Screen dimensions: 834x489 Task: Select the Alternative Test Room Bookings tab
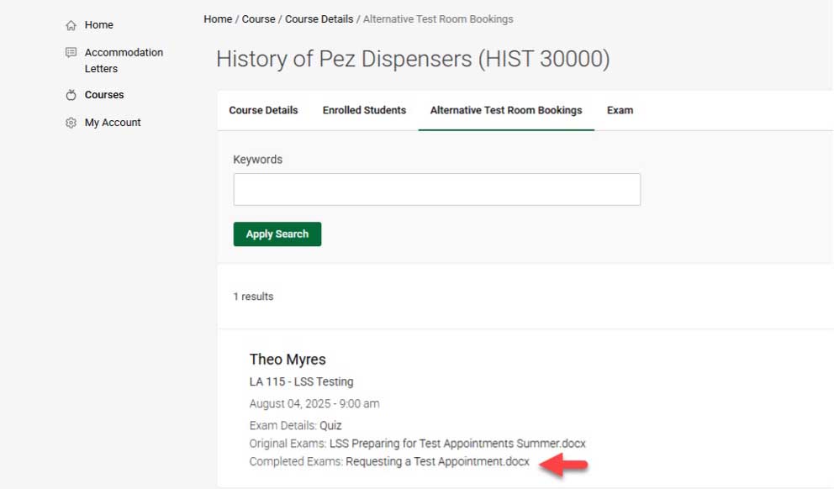point(506,110)
